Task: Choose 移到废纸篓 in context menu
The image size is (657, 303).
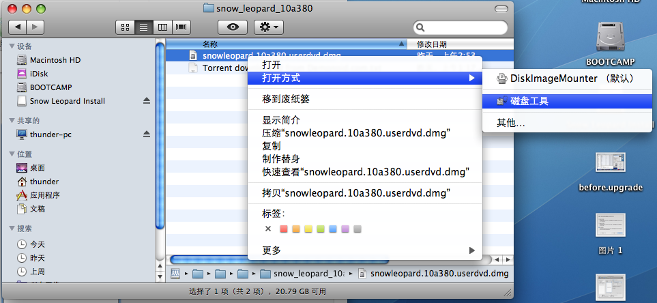Action: (364, 99)
